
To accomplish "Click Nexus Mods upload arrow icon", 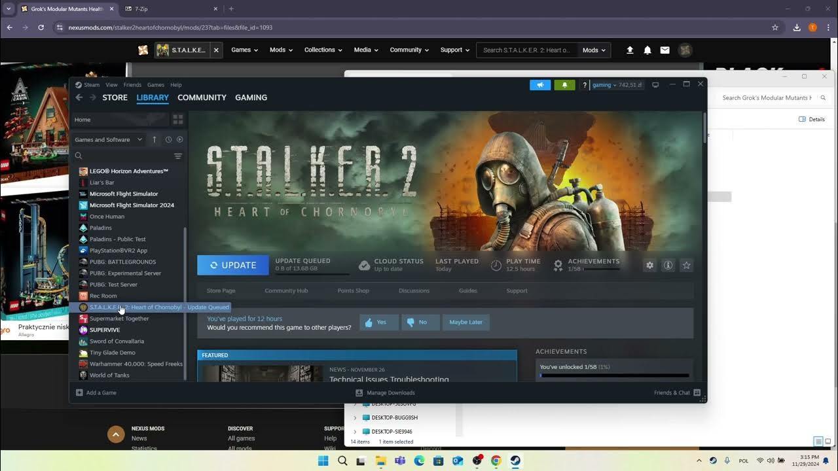I will click(630, 50).
